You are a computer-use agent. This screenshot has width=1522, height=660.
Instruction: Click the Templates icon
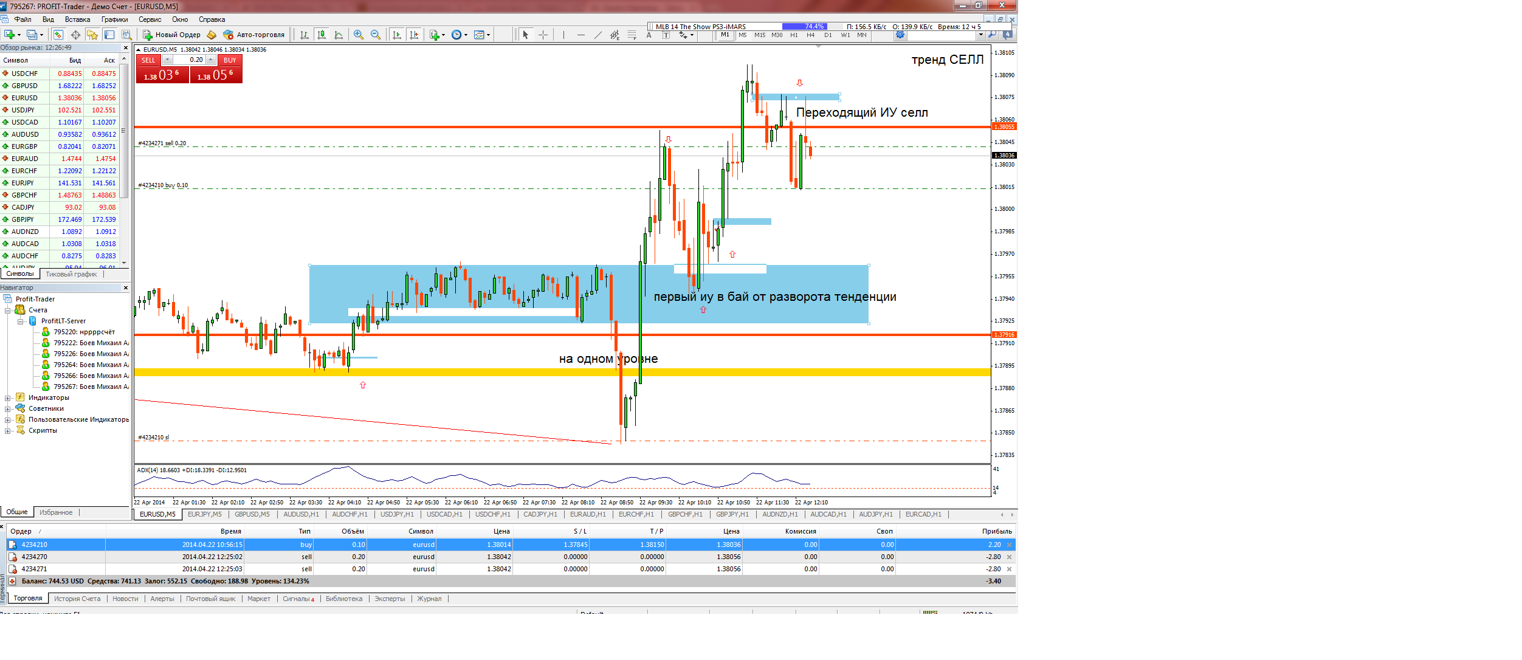pos(478,35)
